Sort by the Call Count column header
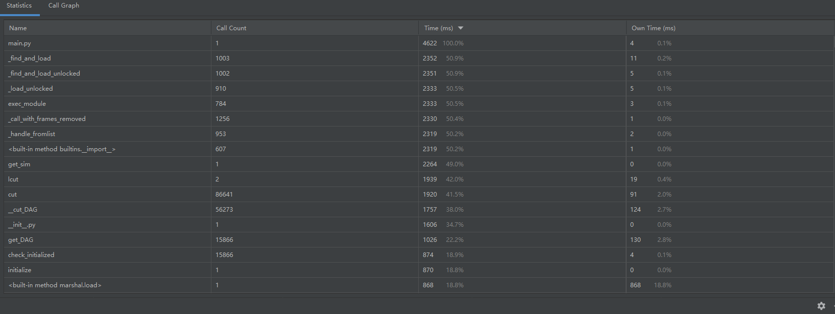835x314 pixels. click(x=231, y=28)
